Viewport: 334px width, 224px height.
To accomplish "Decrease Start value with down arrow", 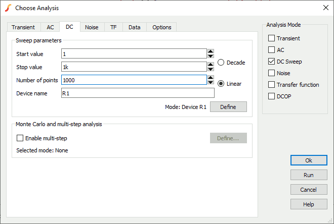I will coord(211,56).
